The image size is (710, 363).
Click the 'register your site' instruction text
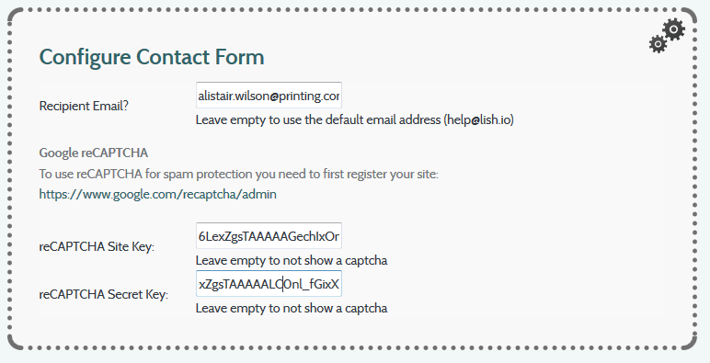tap(238, 174)
